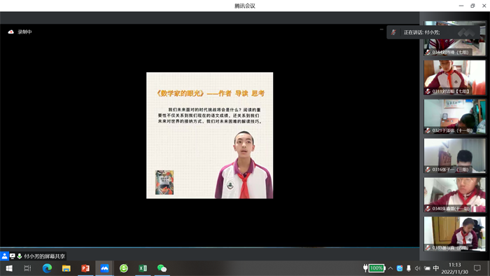Open File Explorer from the taskbar
The height and width of the screenshot is (276, 490).
click(66, 268)
